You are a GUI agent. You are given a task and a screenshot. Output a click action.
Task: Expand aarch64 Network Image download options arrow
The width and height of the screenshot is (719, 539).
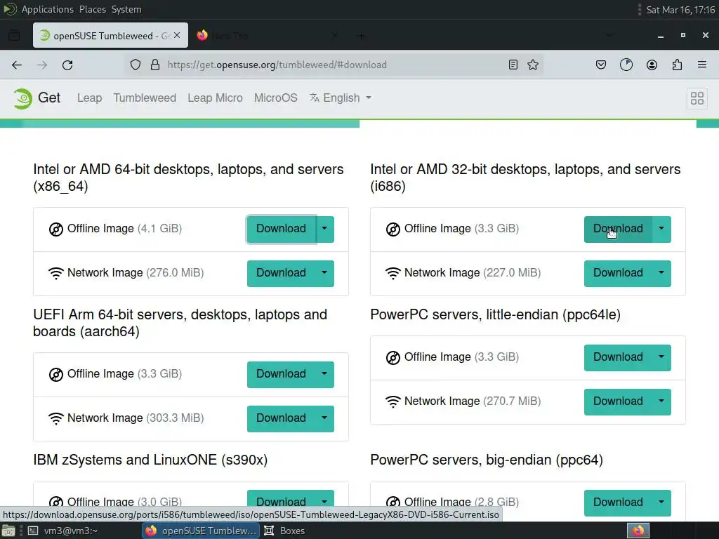[x=324, y=418]
